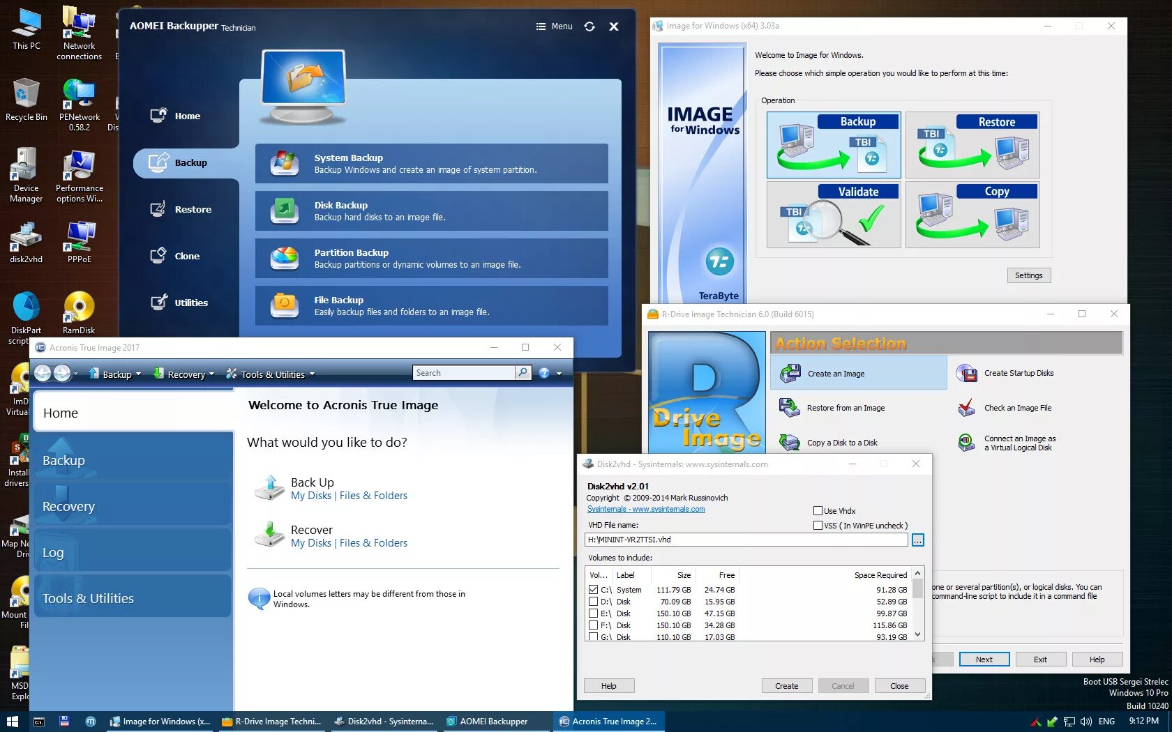Select Copy operation in Image for Windows

pyautogui.click(x=972, y=215)
